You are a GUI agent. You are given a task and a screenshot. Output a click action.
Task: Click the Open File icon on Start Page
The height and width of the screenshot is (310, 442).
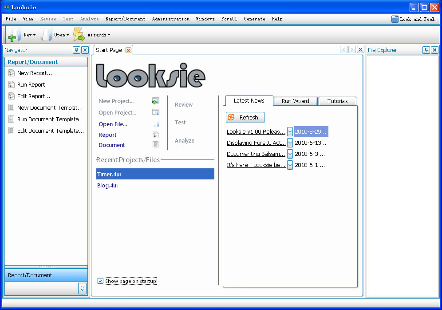pyautogui.click(x=155, y=124)
